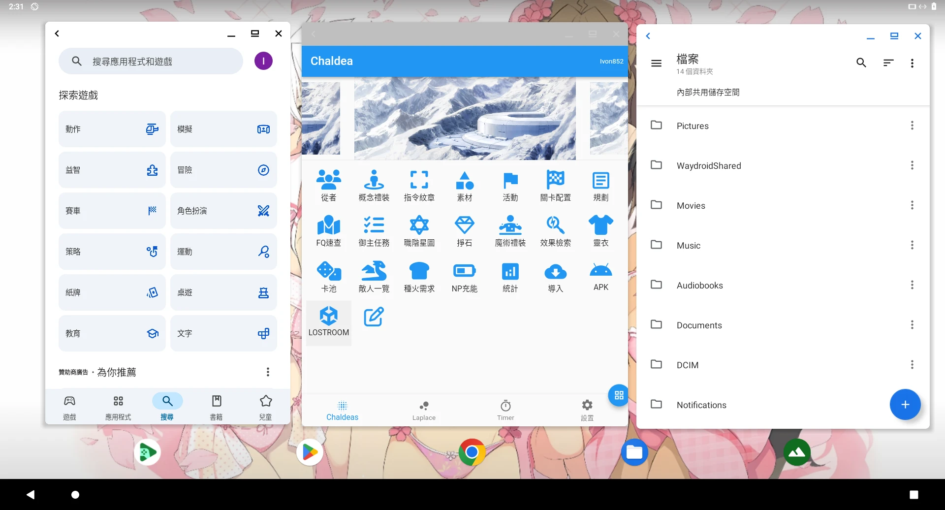Switch to 應用程式 tab in Play Store
This screenshot has width=945, height=510.
tap(118, 408)
